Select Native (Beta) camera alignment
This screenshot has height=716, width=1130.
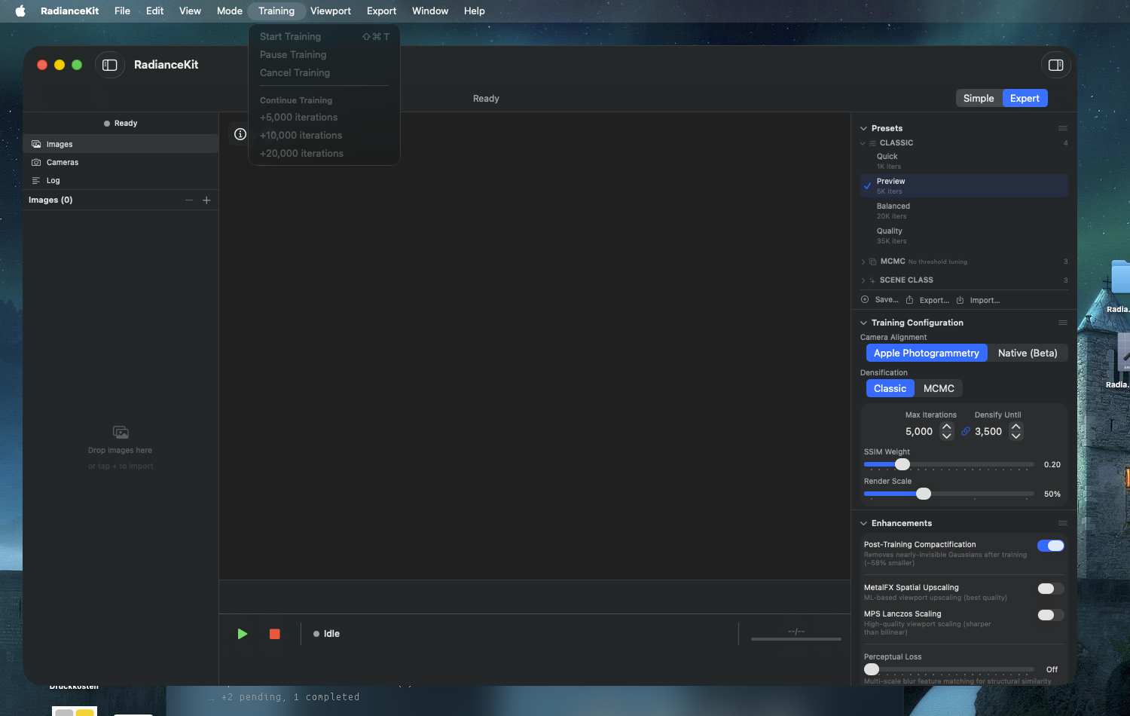click(1028, 353)
